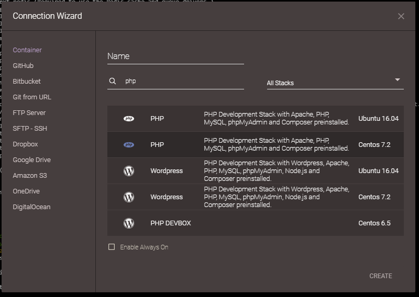Choose the PHP DEVBOX Centos 6.5 stack
This screenshot has height=297, width=419.
tap(256, 223)
